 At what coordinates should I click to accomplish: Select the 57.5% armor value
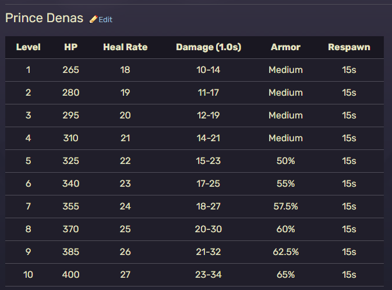pos(285,207)
